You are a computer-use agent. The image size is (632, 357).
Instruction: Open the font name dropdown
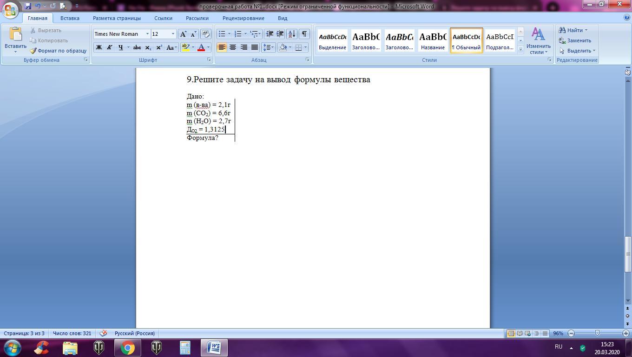(x=147, y=34)
